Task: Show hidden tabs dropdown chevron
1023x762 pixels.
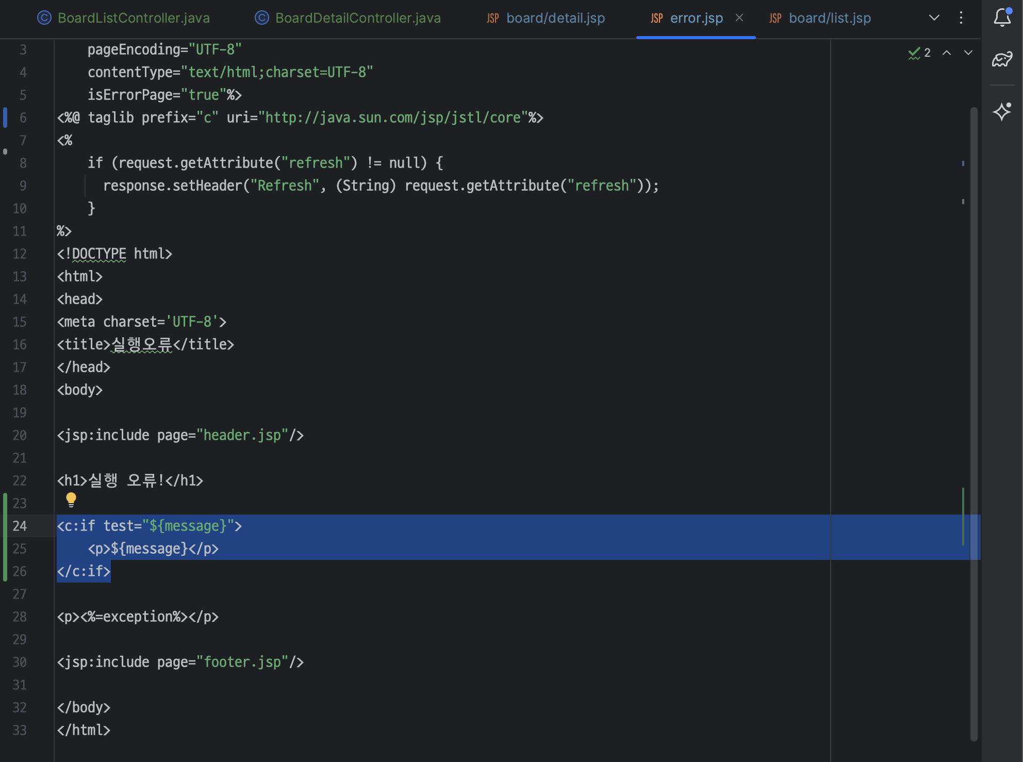Action: tap(934, 18)
